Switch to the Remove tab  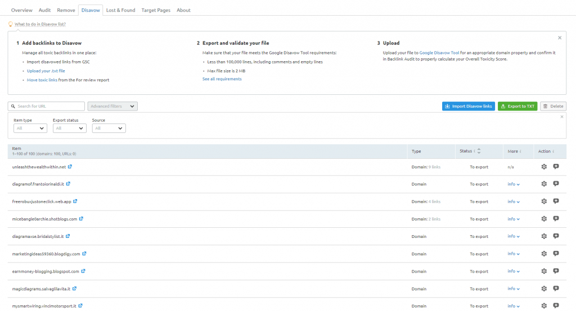pyautogui.click(x=66, y=10)
